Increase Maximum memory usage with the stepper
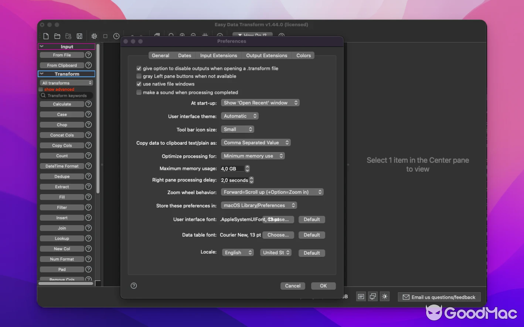Image resolution: width=524 pixels, height=327 pixels. click(247, 167)
